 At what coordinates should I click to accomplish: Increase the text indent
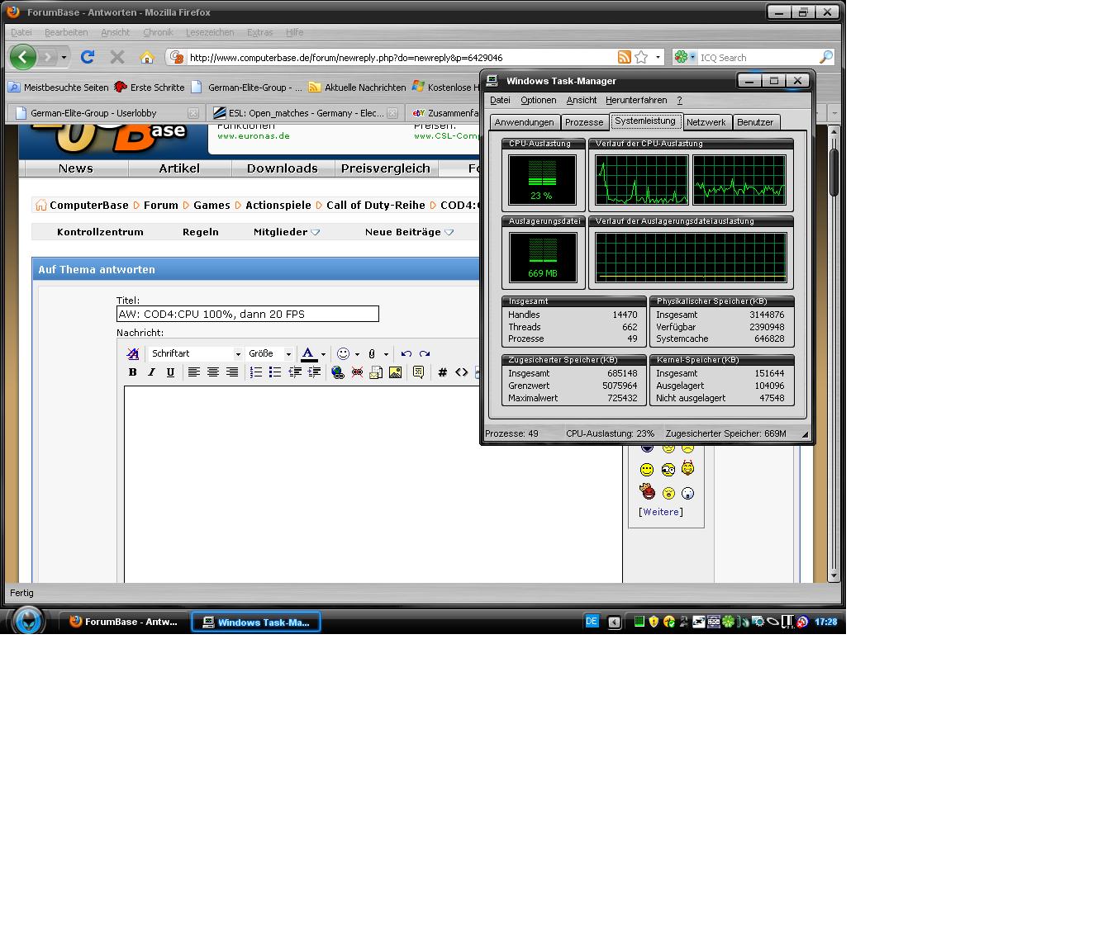[x=314, y=372]
